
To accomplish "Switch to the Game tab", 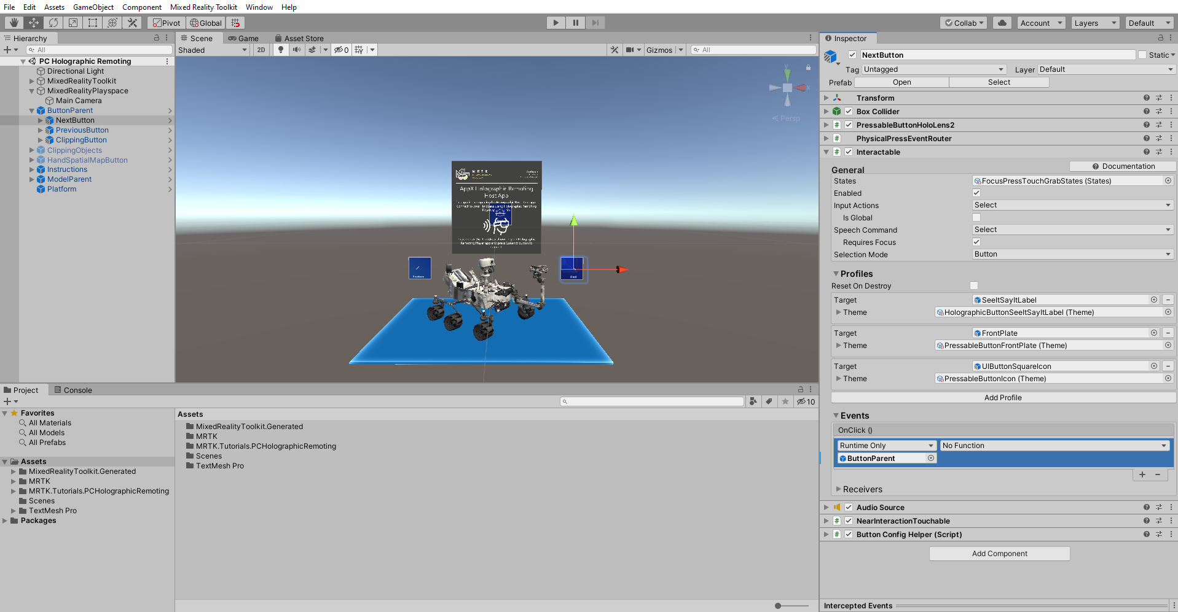I will tap(244, 38).
